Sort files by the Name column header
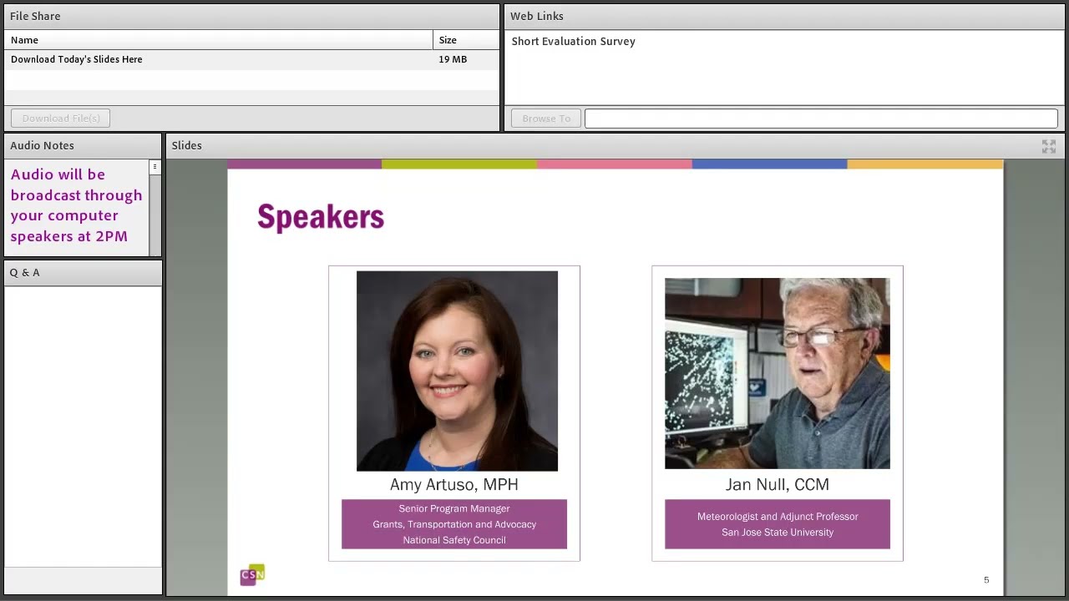Screen dimensions: 1069x601 tap(218, 40)
